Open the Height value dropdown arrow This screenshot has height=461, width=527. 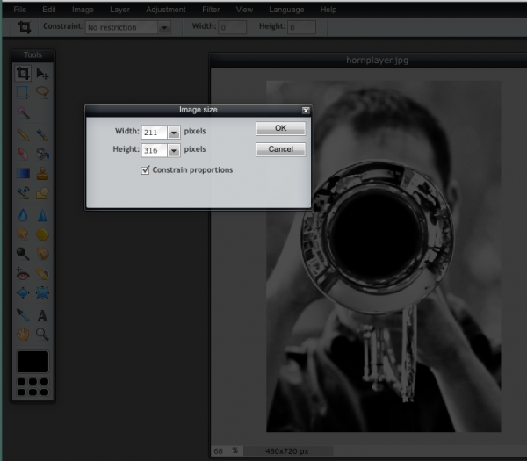173,150
